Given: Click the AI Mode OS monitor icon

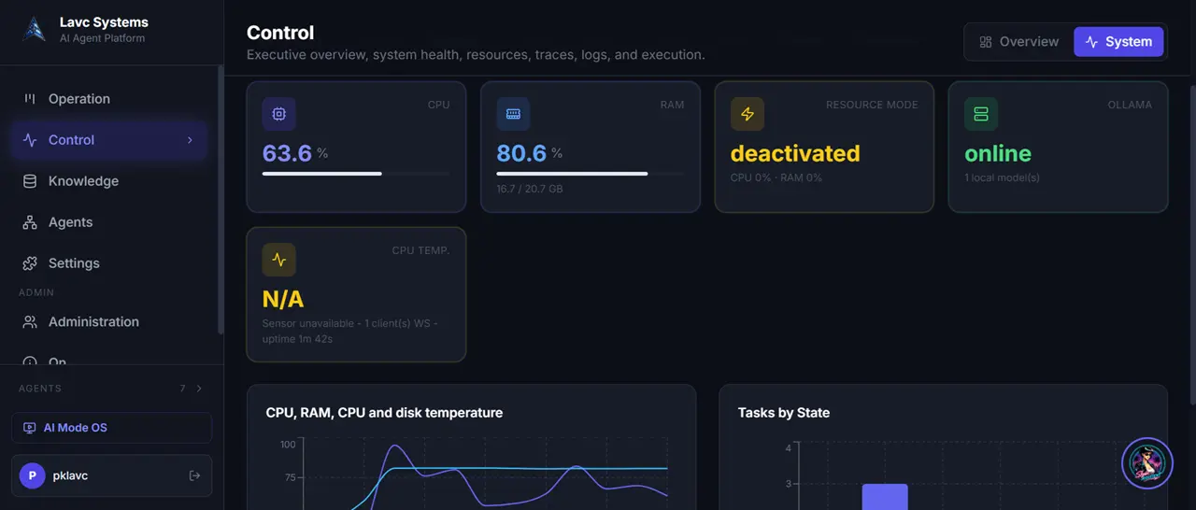Looking at the screenshot, I should 30,428.
